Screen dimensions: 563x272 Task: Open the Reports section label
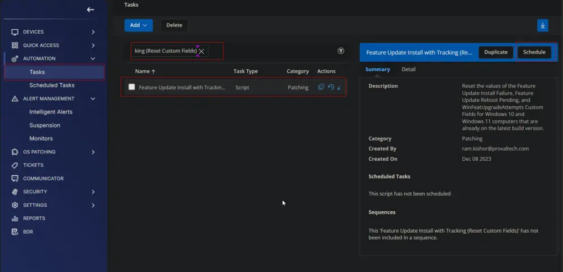[x=34, y=218]
